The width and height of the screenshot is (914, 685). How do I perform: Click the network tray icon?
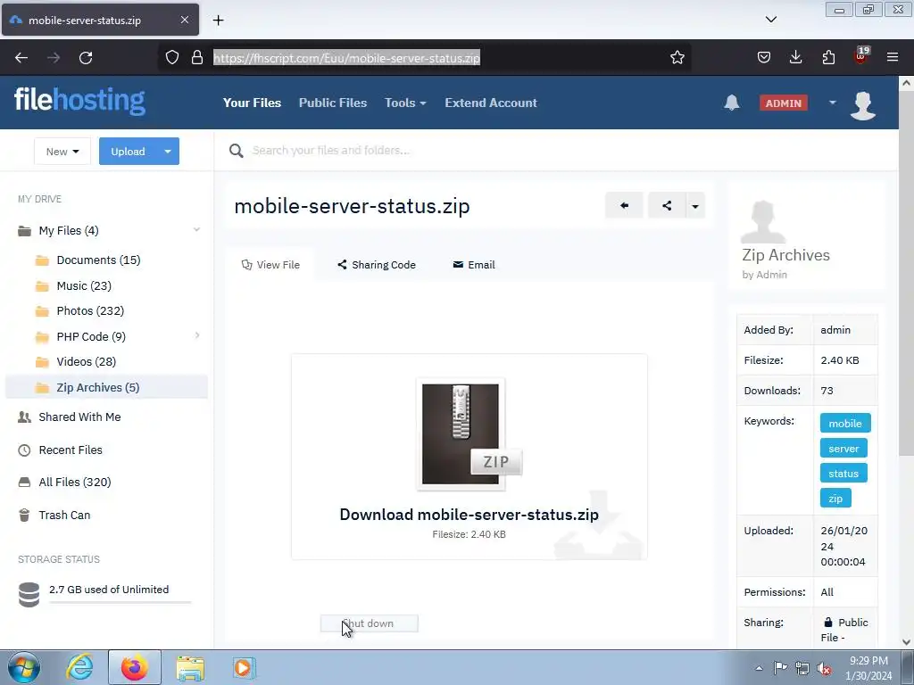[x=802, y=668]
